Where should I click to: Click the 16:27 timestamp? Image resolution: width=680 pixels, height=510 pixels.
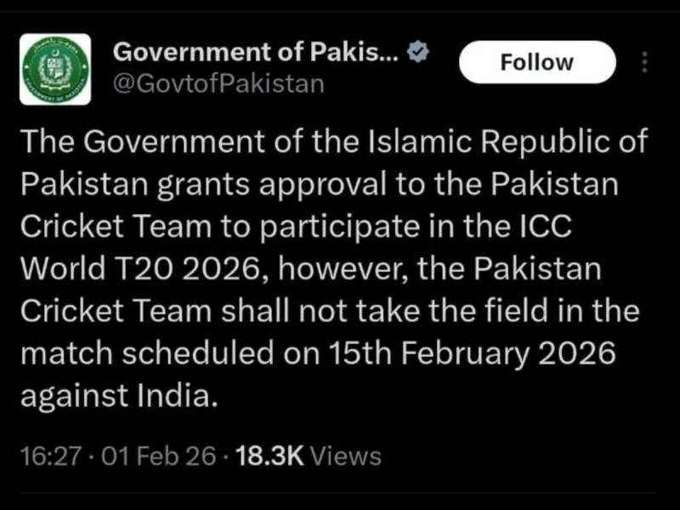49,456
